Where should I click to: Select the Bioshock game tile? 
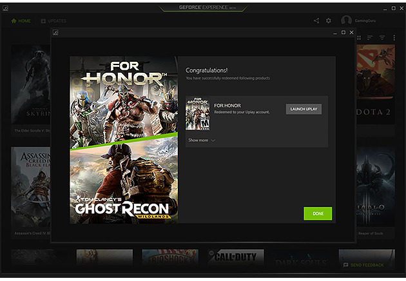pos(170,258)
